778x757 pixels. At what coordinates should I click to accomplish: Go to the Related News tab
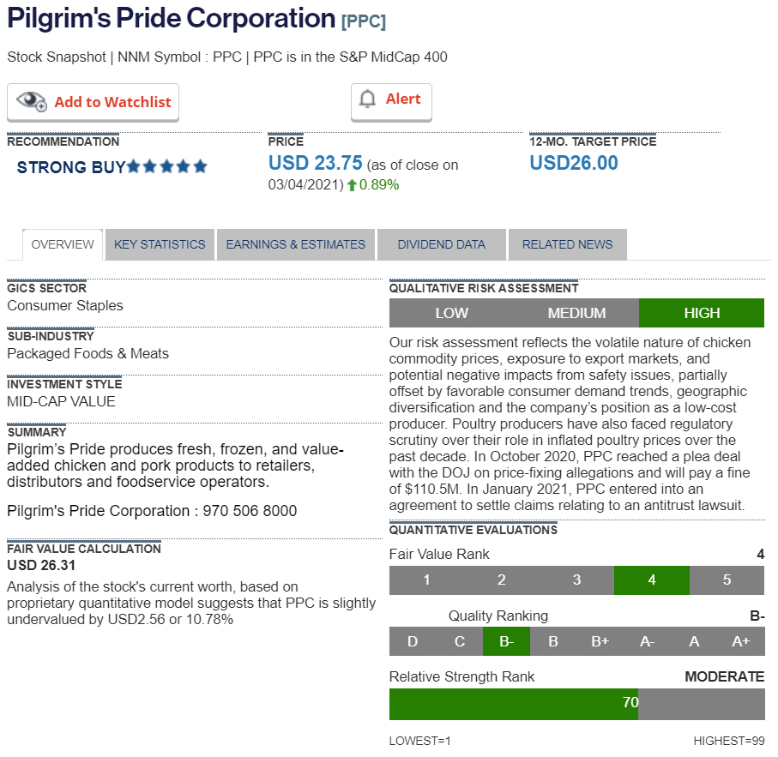coord(568,244)
